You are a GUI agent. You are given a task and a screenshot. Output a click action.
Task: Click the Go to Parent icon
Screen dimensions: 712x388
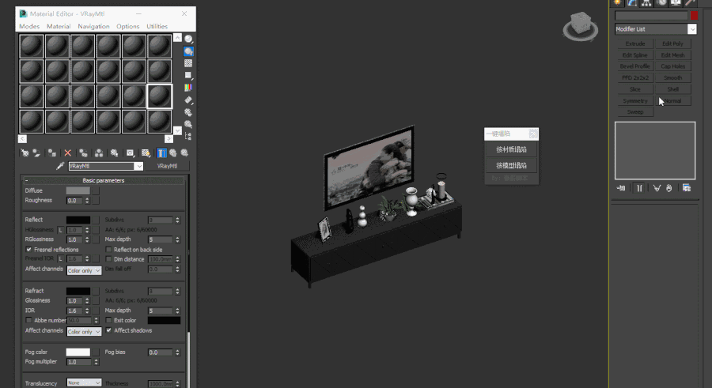[x=173, y=153]
